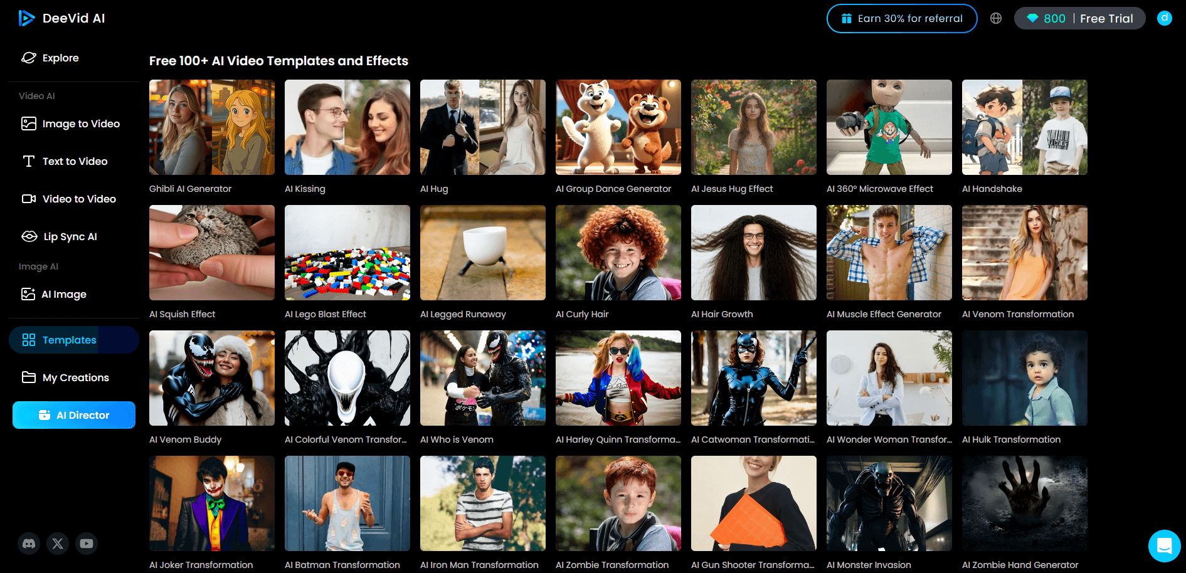Viewport: 1186px width, 573px height.
Task: Select Text to Video menu item
Action: point(74,161)
